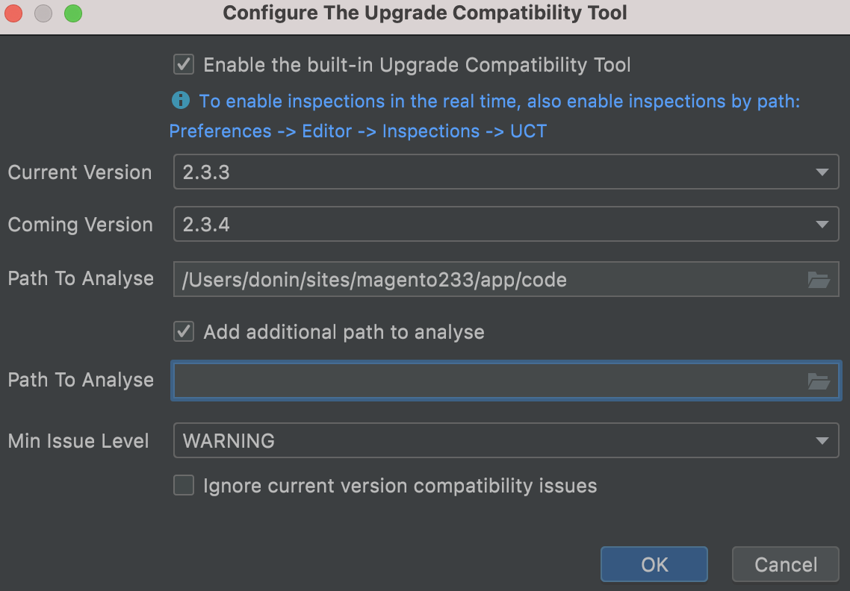
Task: Close the dialog with the red window button
Action: 14,13
